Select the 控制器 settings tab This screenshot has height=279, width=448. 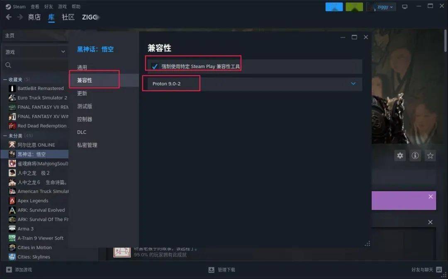[85, 119]
